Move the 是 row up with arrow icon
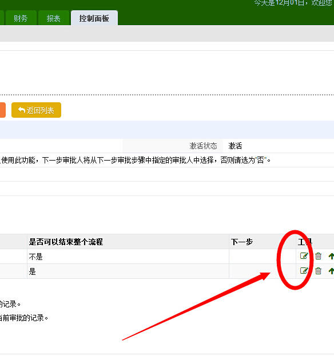334x356 pixels. 331,271
